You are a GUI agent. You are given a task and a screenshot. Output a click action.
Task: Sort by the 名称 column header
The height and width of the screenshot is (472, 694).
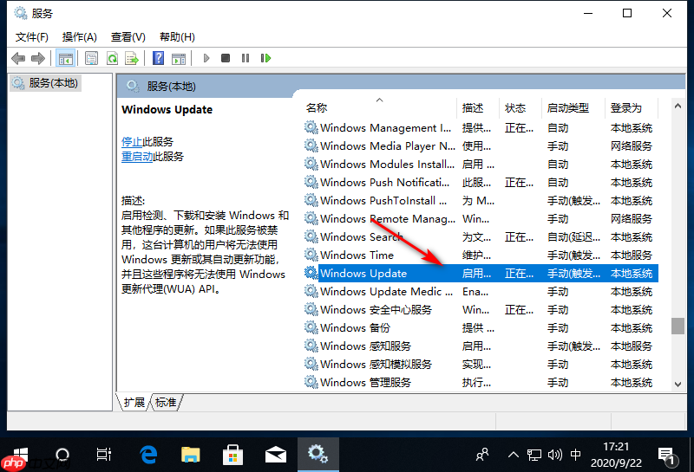[381, 108]
